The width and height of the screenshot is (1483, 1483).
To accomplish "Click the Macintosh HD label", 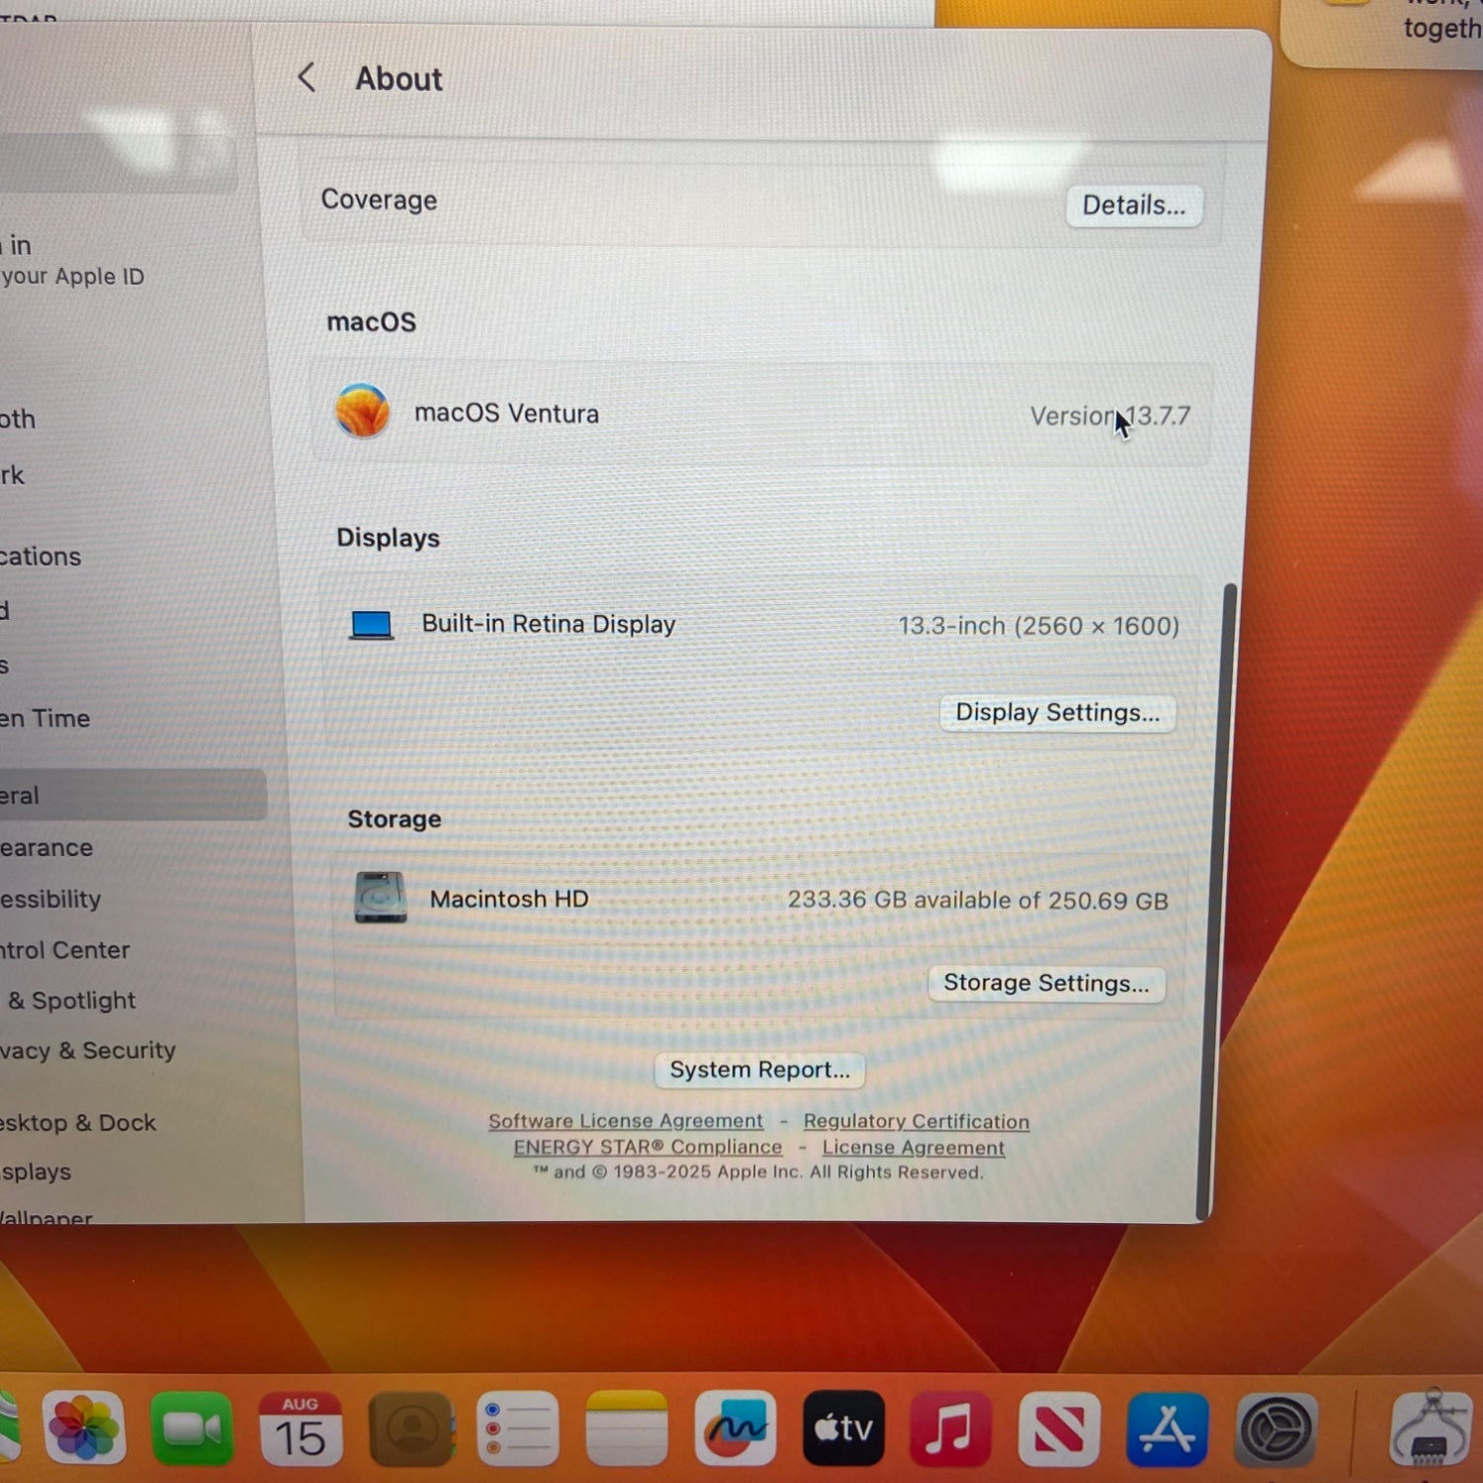I will [509, 899].
